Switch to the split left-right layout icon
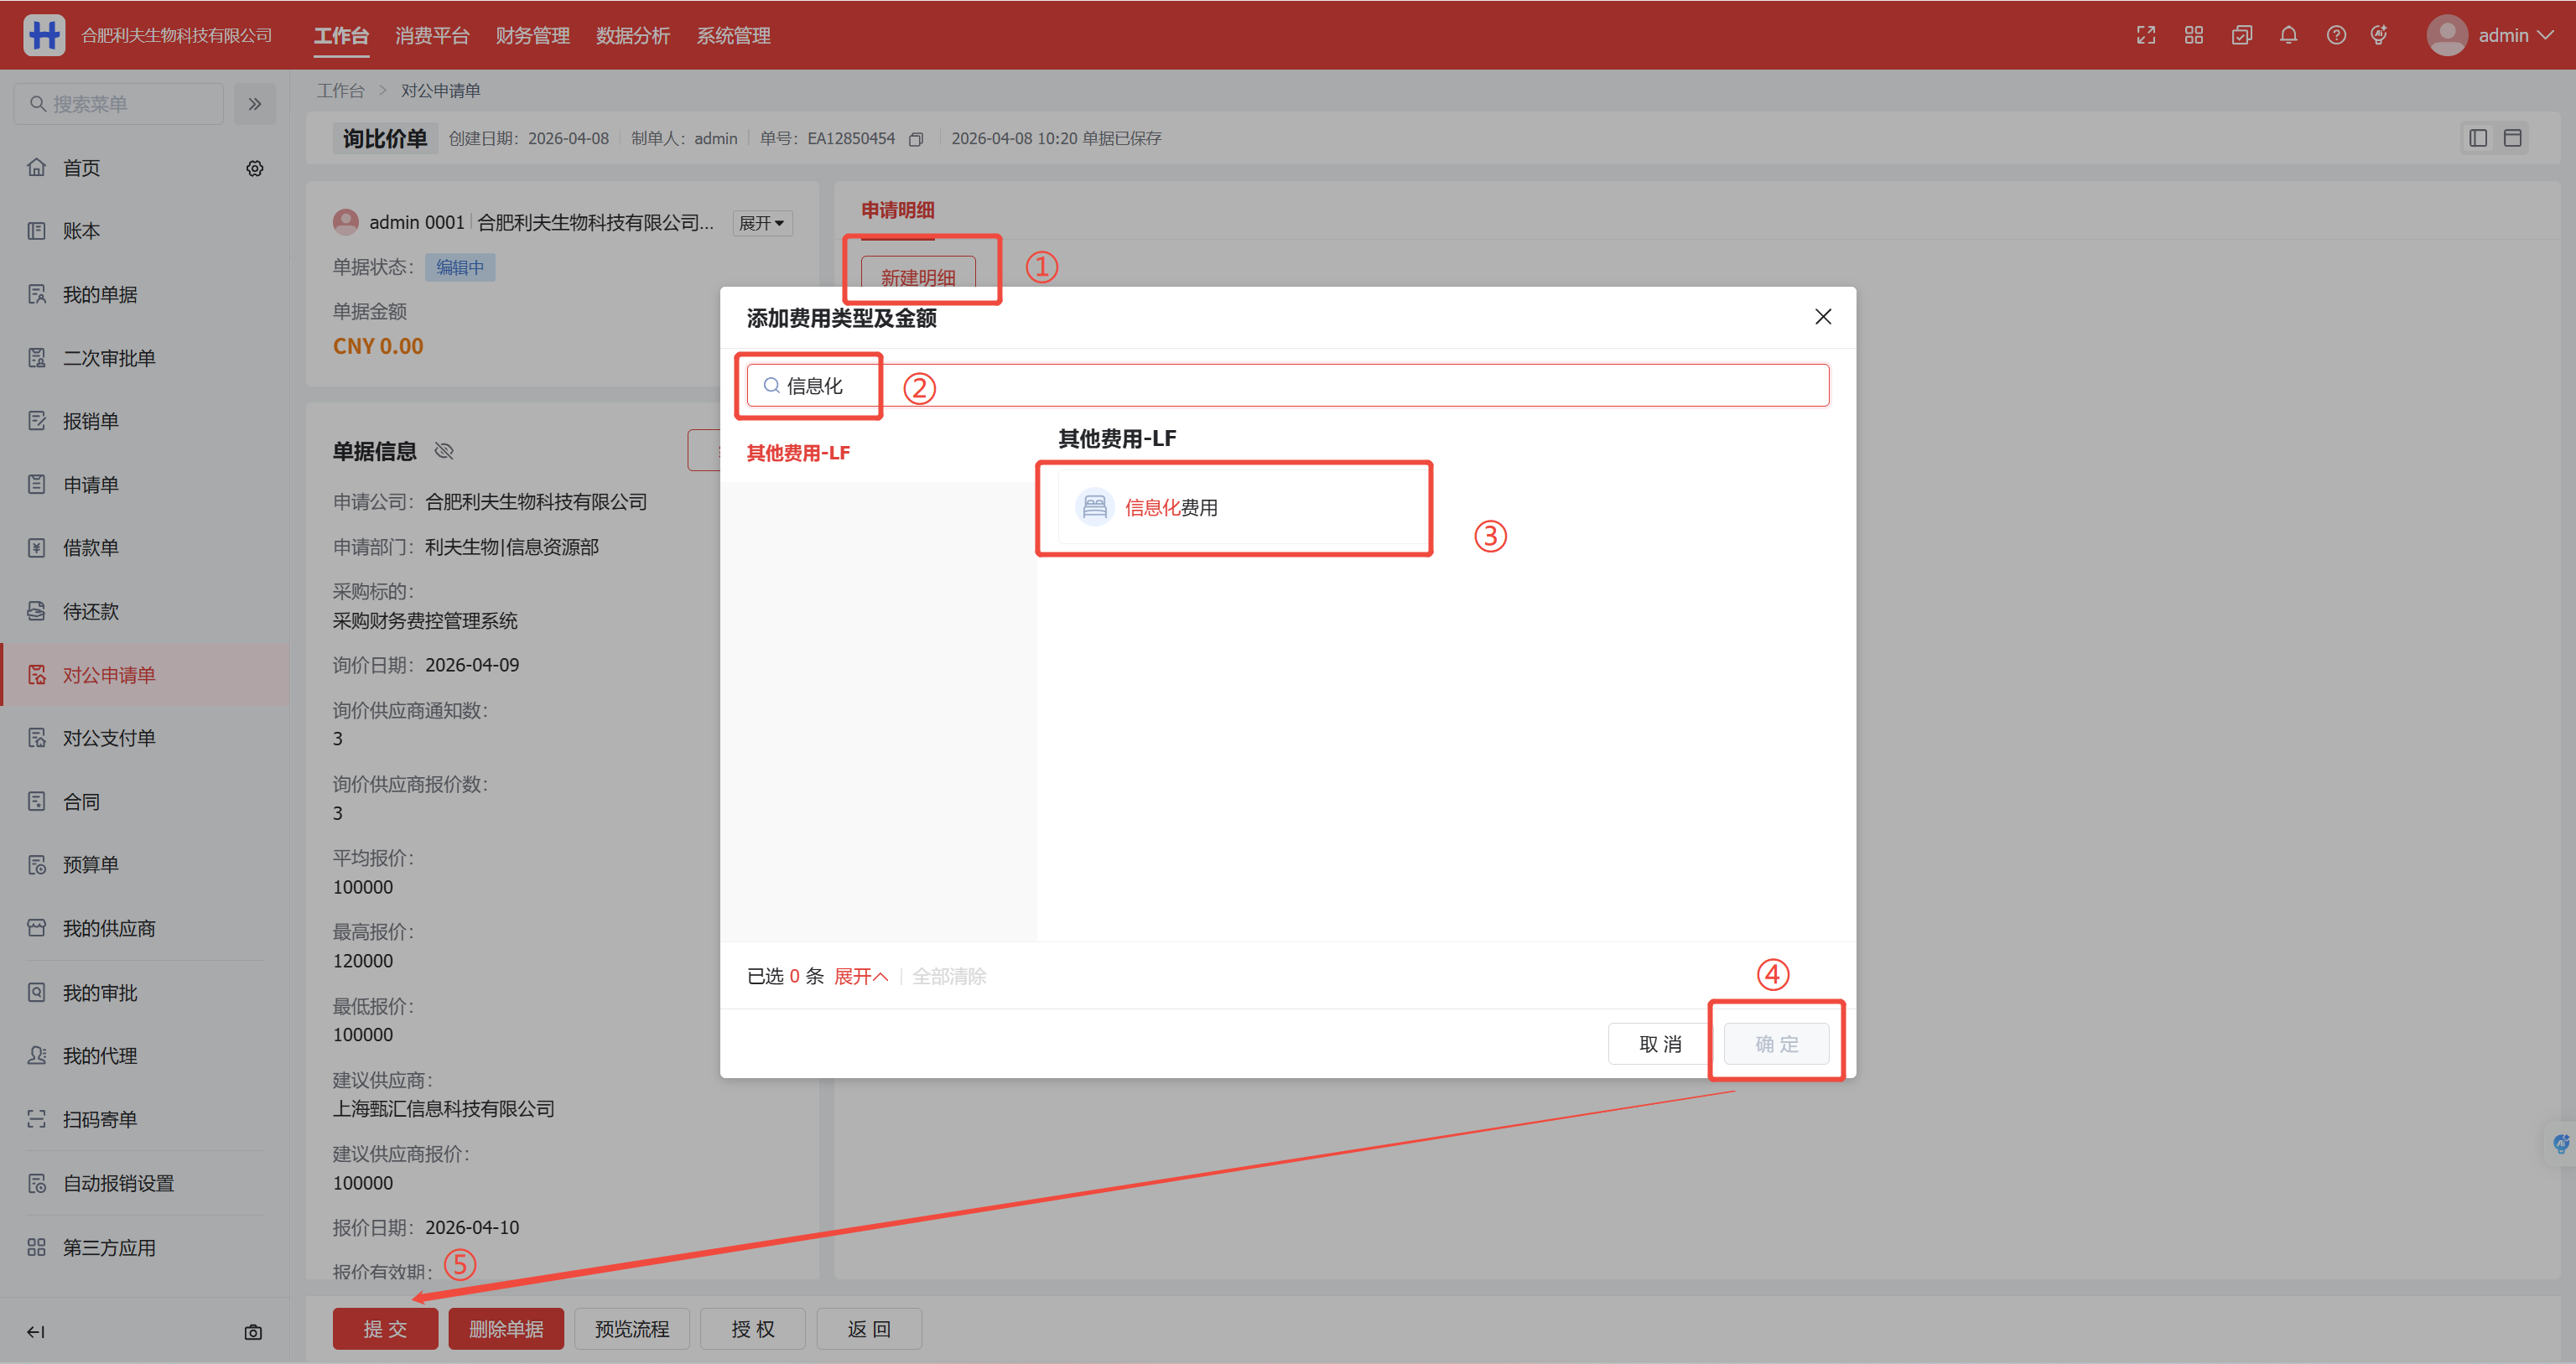The width and height of the screenshot is (2576, 1364). [2478, 138]
